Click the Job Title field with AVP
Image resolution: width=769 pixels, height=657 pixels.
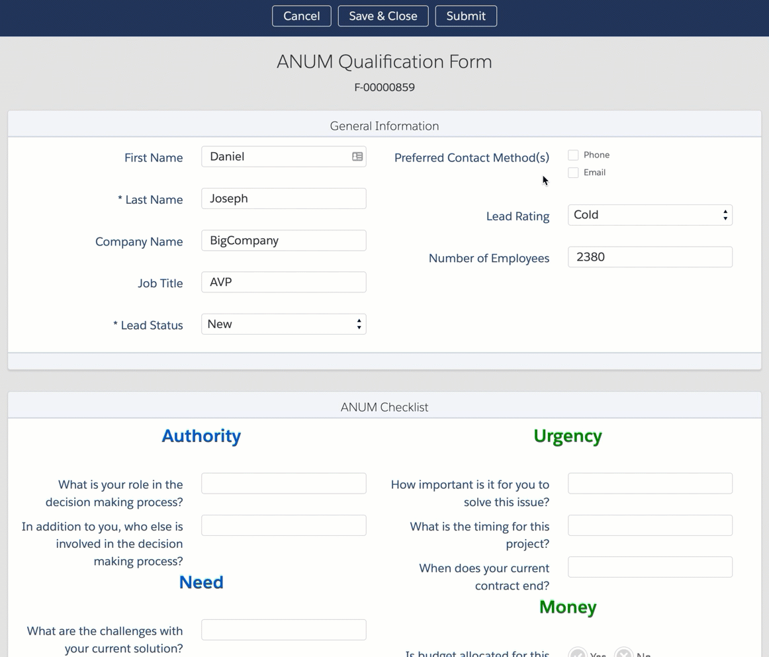(283, 282)
